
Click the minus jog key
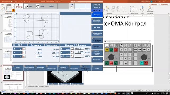pyautogui.click(x=121, y=63)
